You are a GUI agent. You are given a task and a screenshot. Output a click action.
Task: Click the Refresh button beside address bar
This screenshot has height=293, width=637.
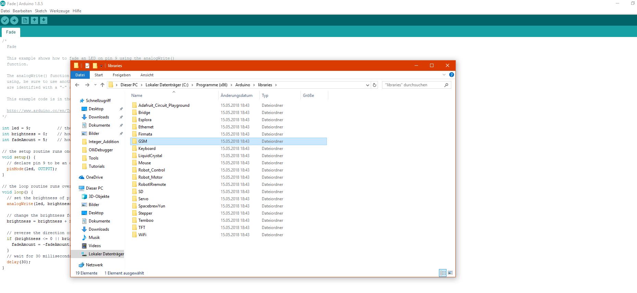(375, 85)
